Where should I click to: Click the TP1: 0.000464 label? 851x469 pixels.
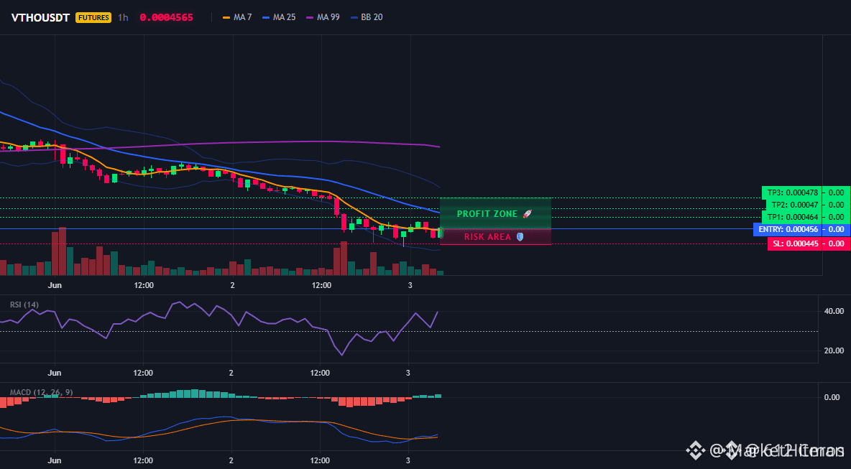(x=792, y=217)
